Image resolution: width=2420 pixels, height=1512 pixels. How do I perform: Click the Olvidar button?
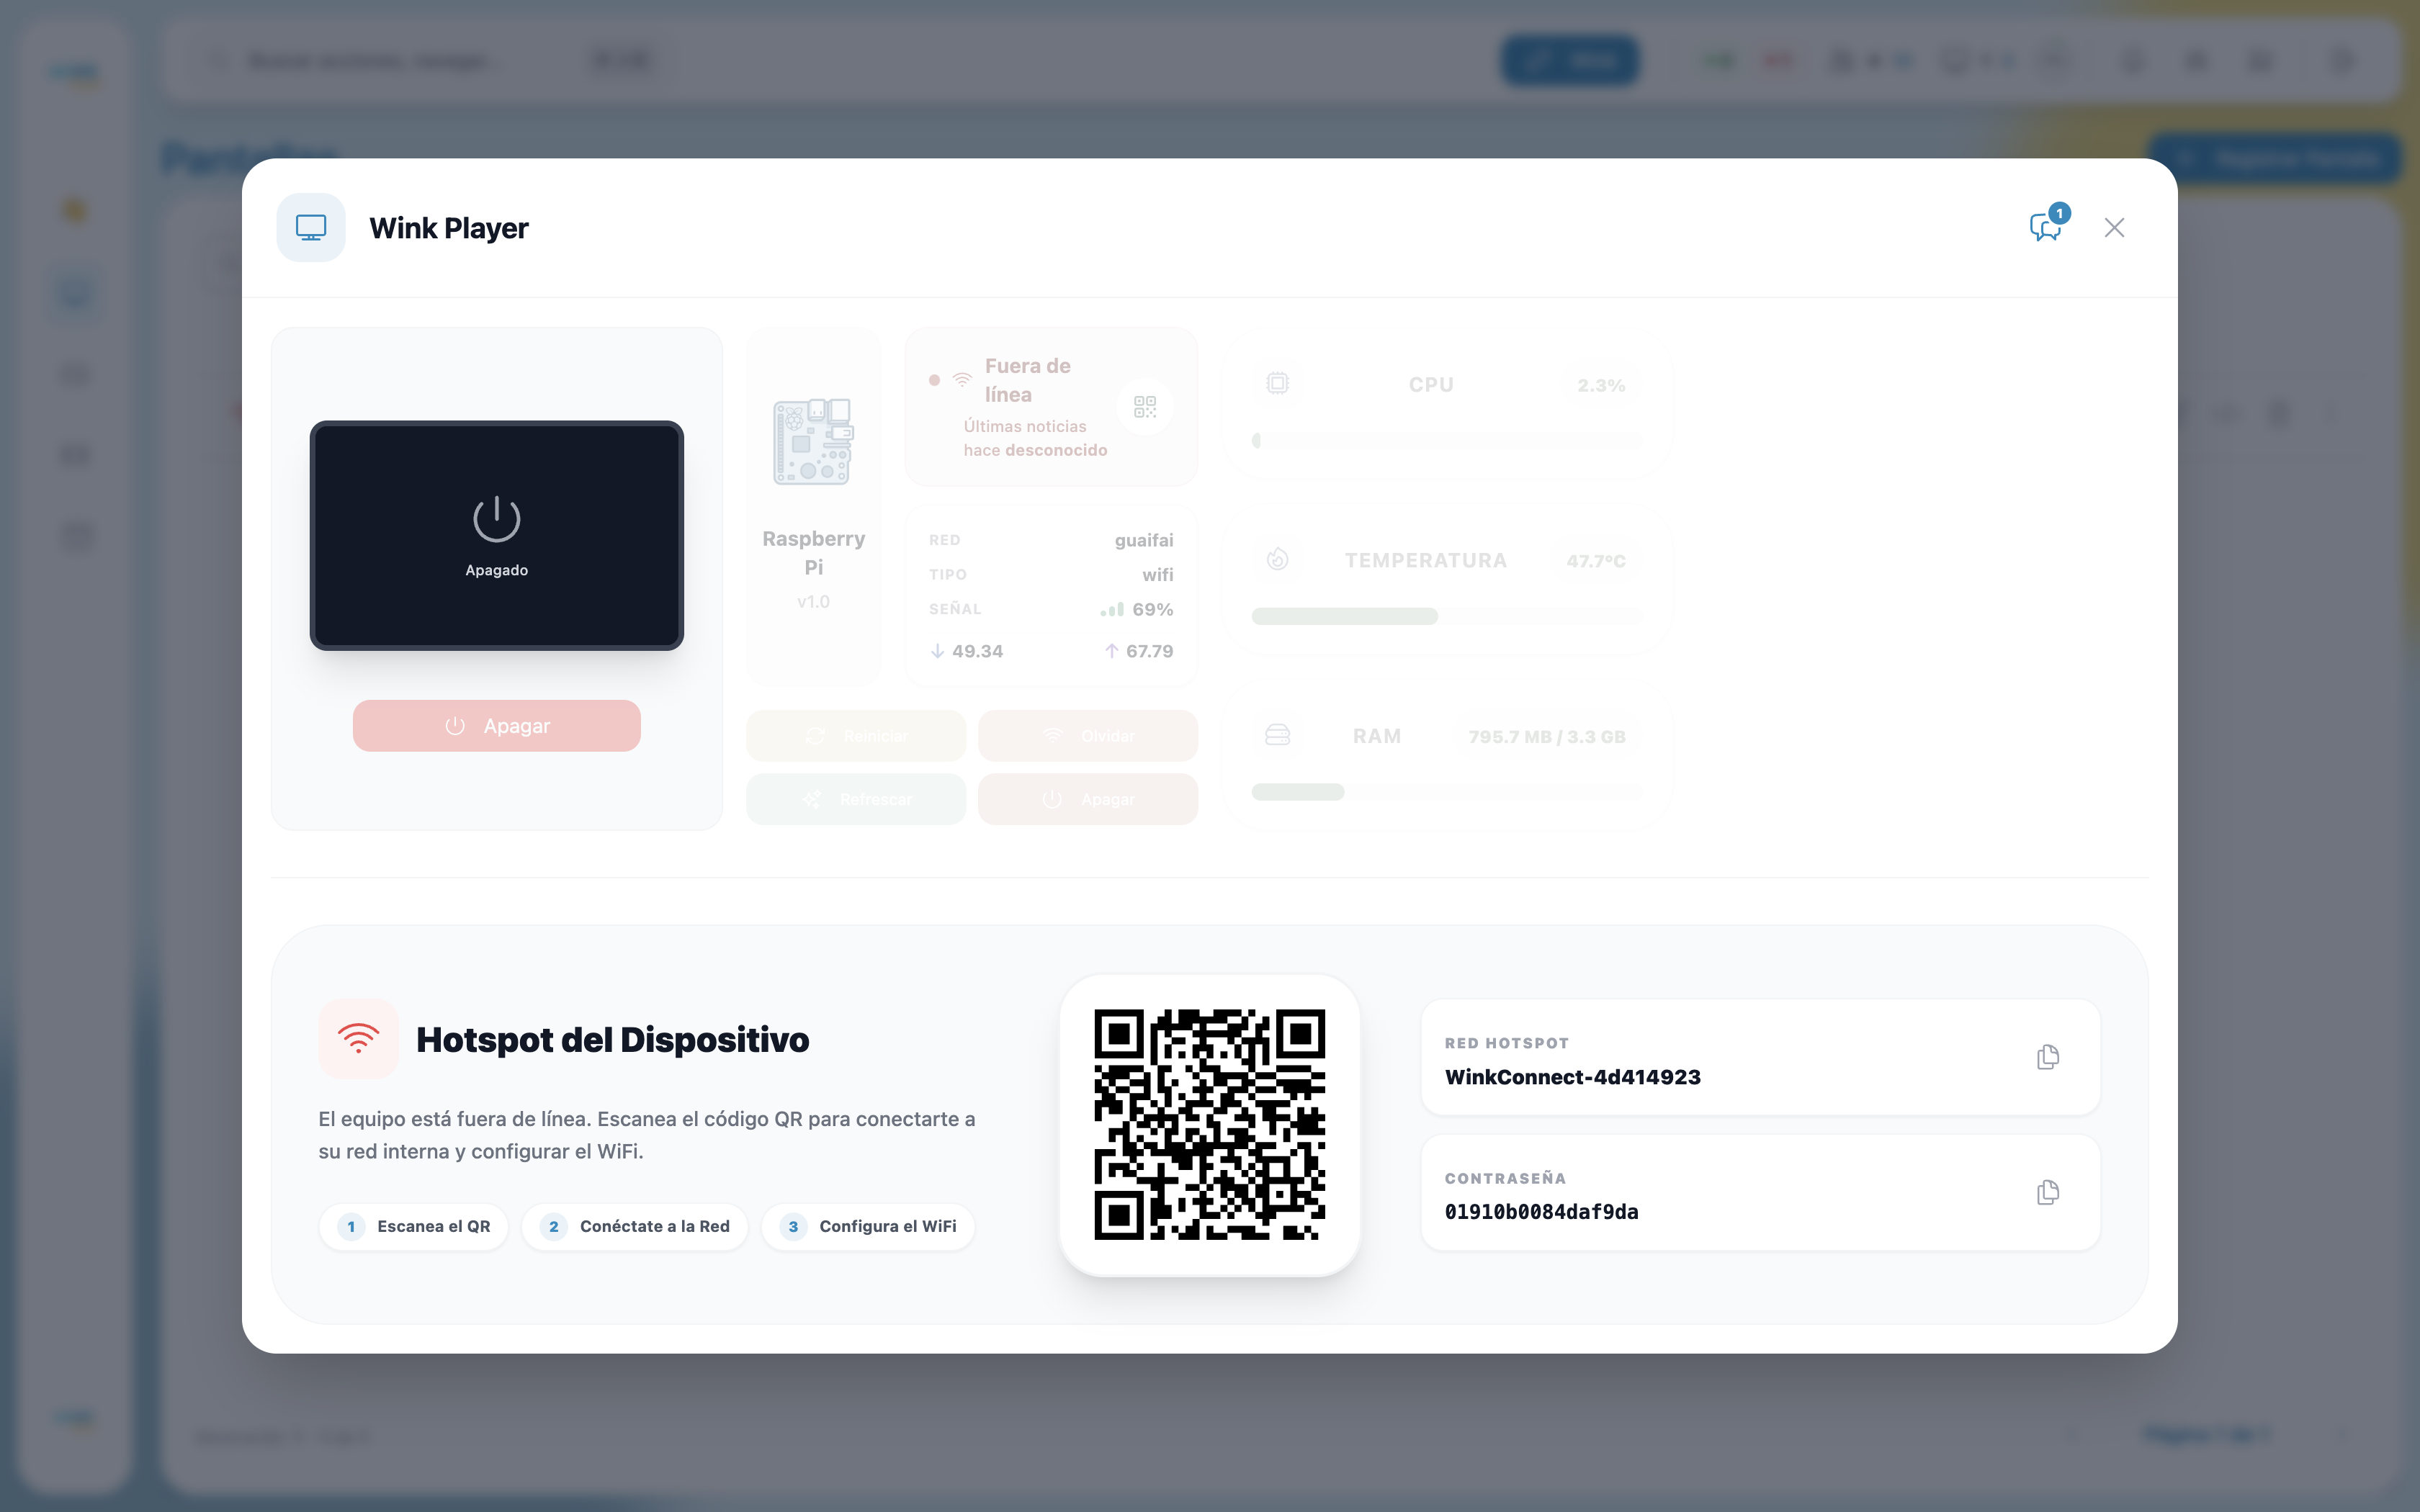tap(1088, 736)
